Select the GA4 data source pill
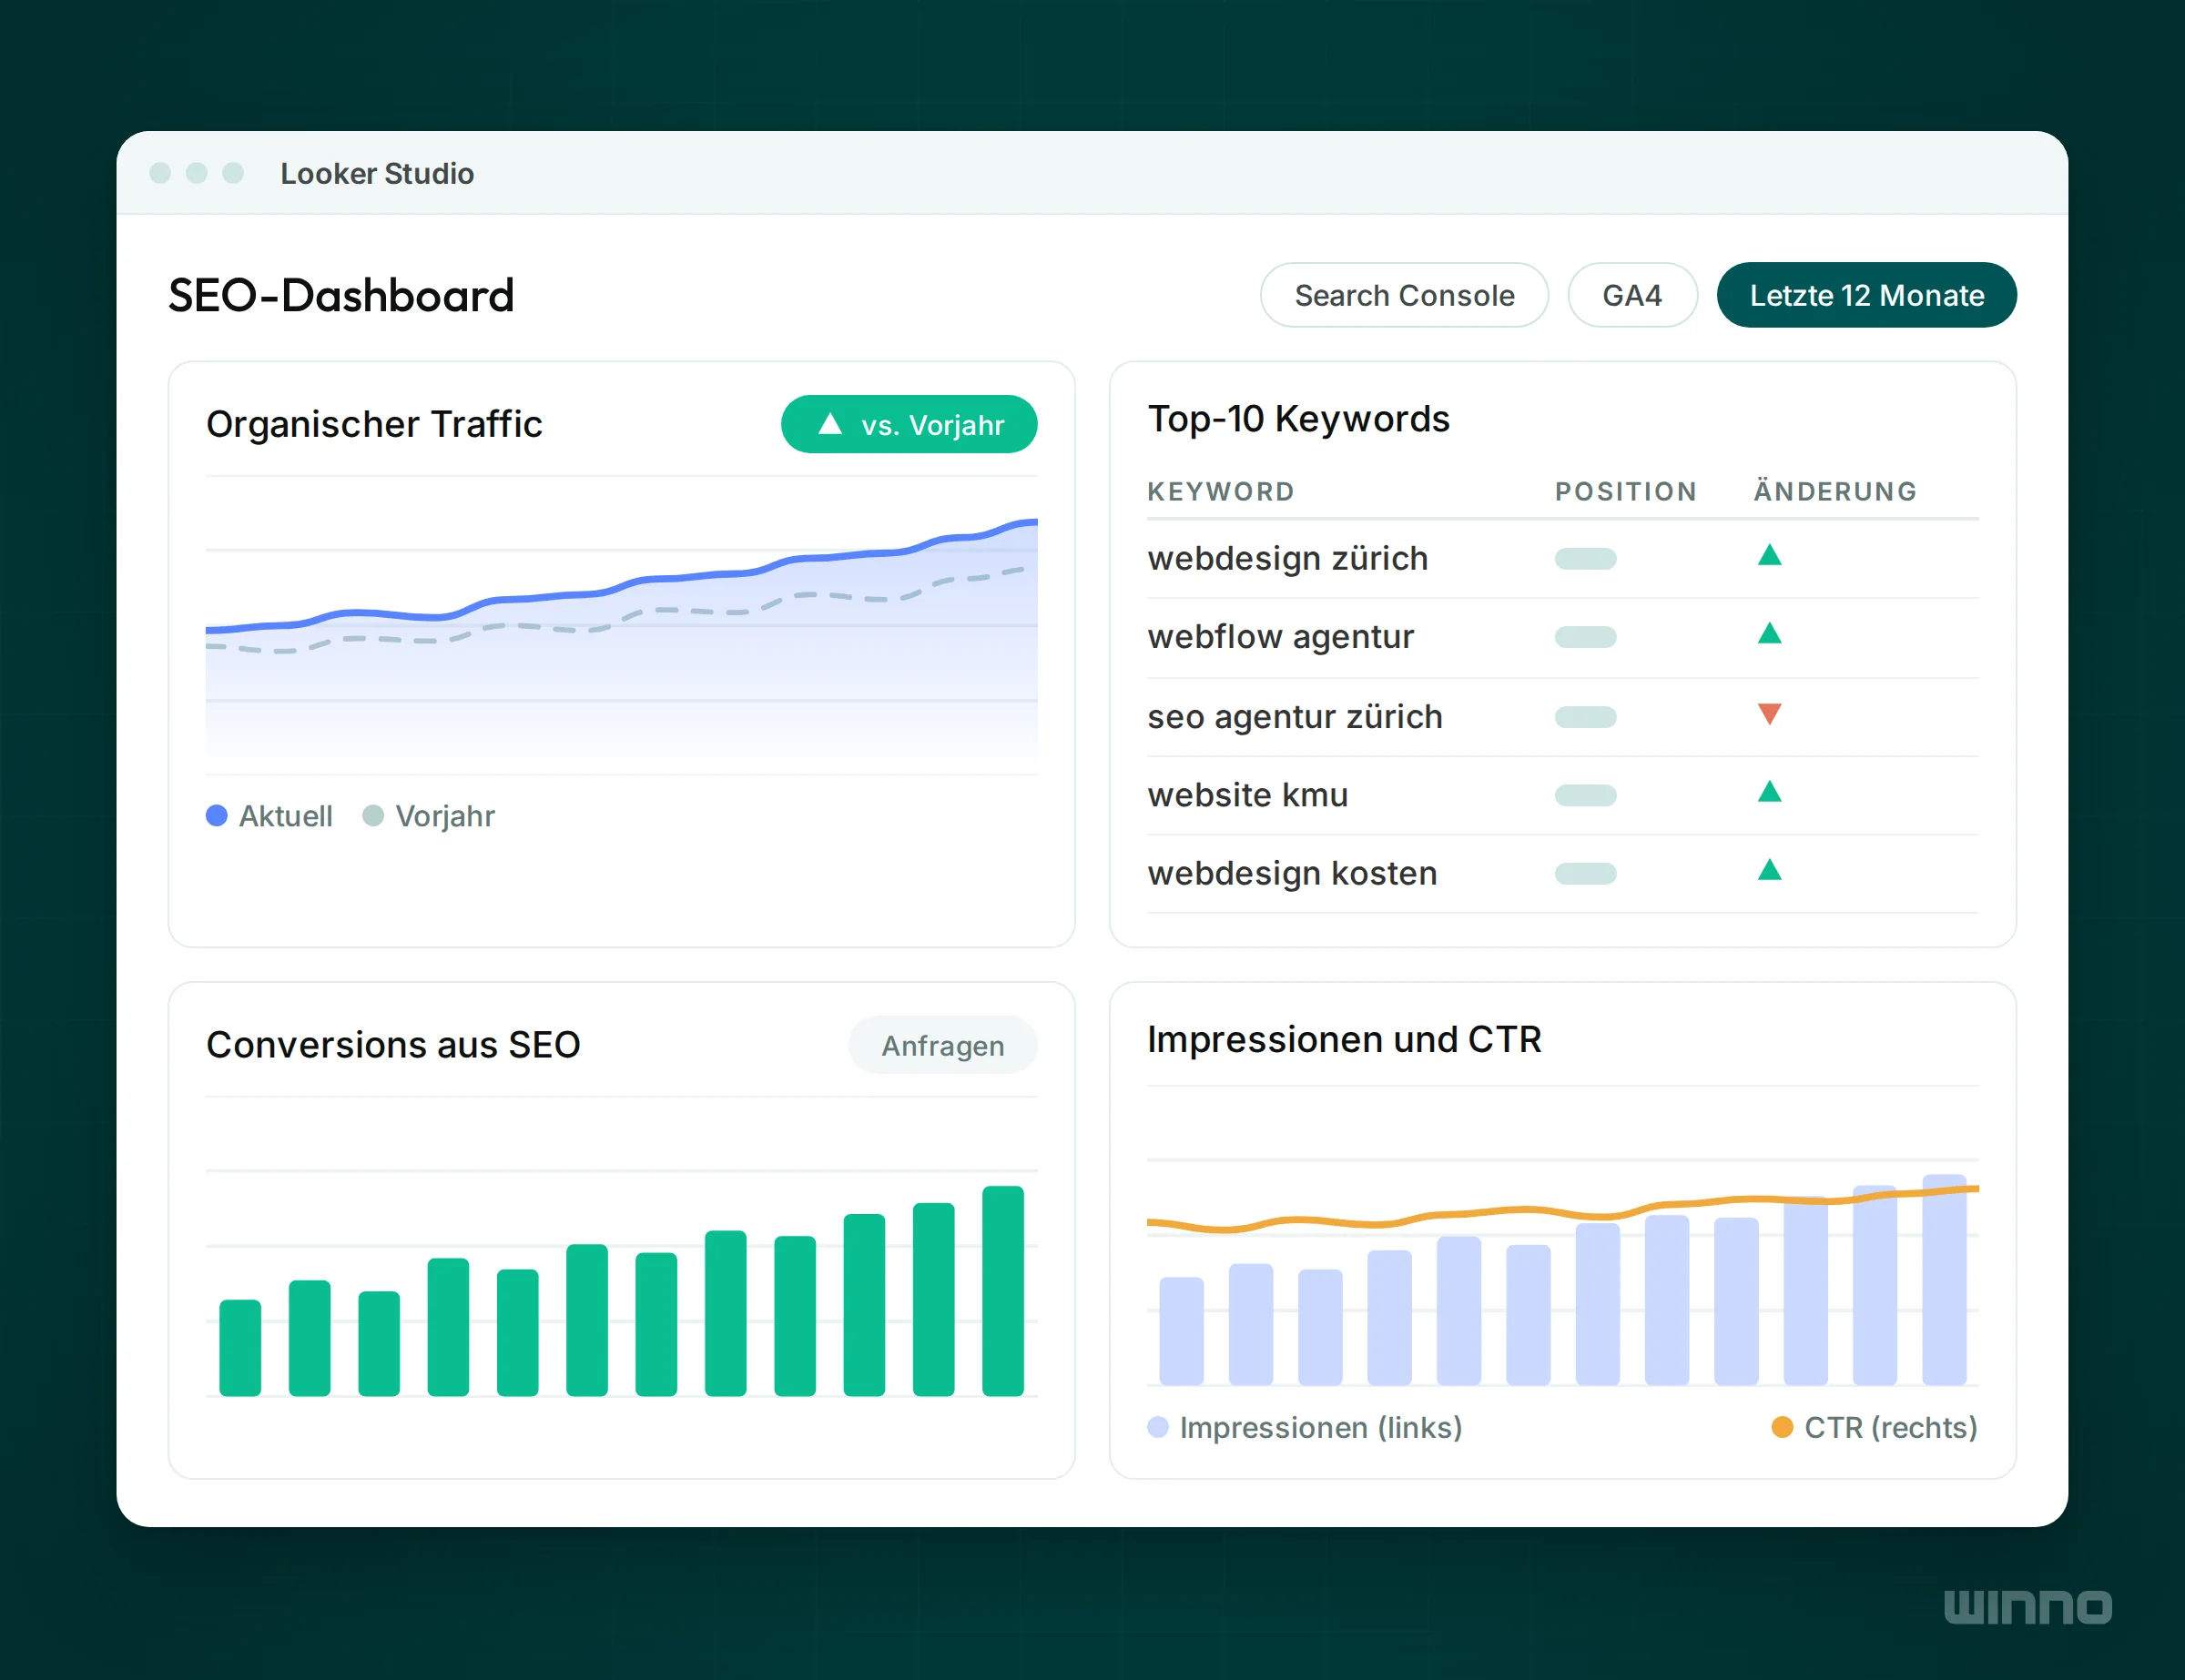 [x=1631, y=295]
